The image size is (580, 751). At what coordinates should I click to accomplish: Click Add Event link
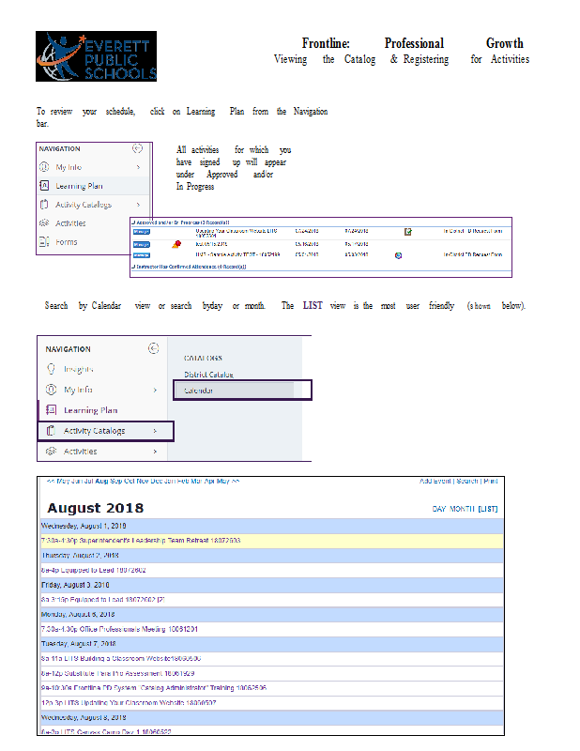pos(435,481)
